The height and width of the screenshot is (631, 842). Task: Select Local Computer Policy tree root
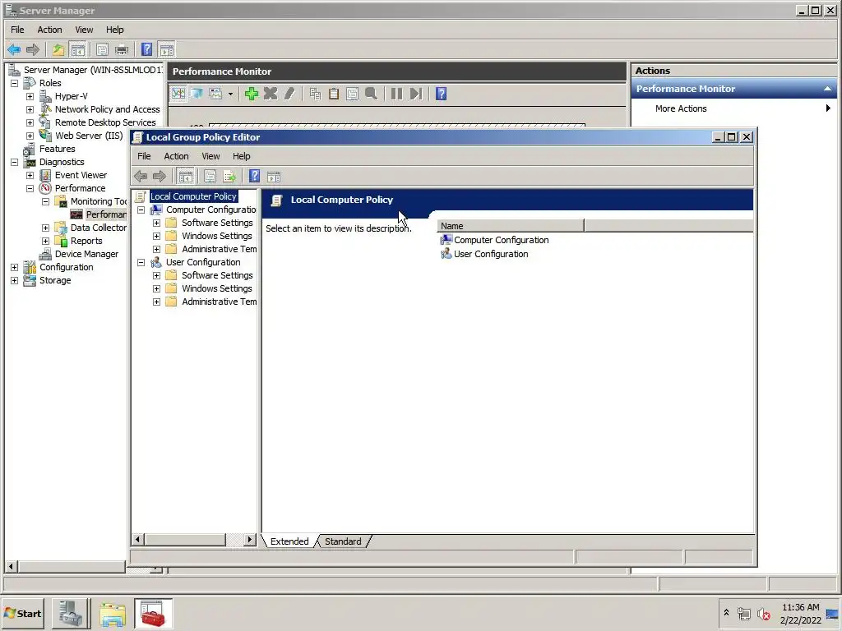tap(193, 196)
